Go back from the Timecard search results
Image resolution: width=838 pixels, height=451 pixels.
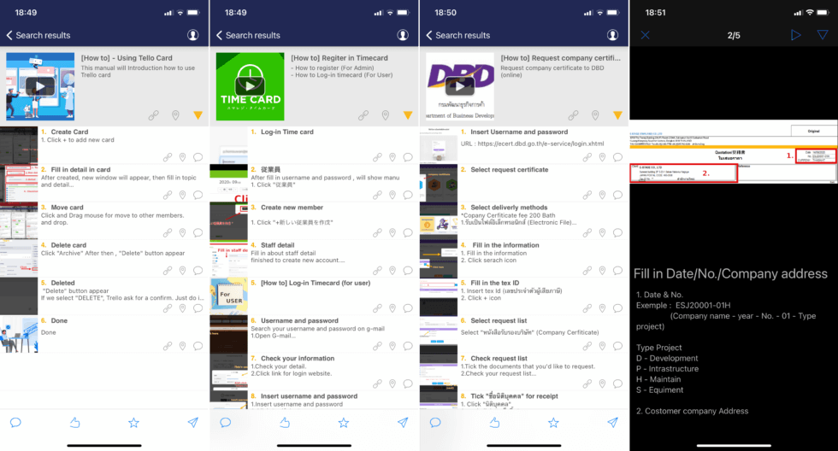pyautogui.click(x=219, y=35)
